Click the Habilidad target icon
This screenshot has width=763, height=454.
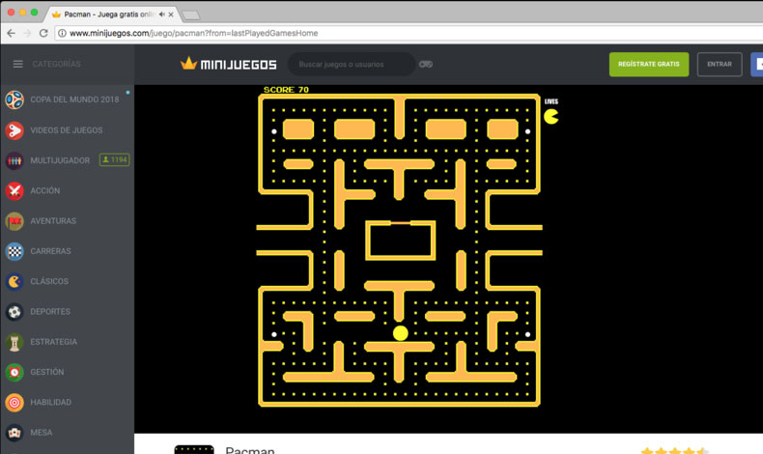14,403
